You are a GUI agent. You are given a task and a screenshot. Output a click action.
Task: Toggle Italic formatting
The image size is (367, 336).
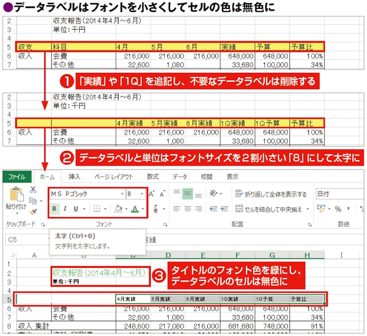65,209
